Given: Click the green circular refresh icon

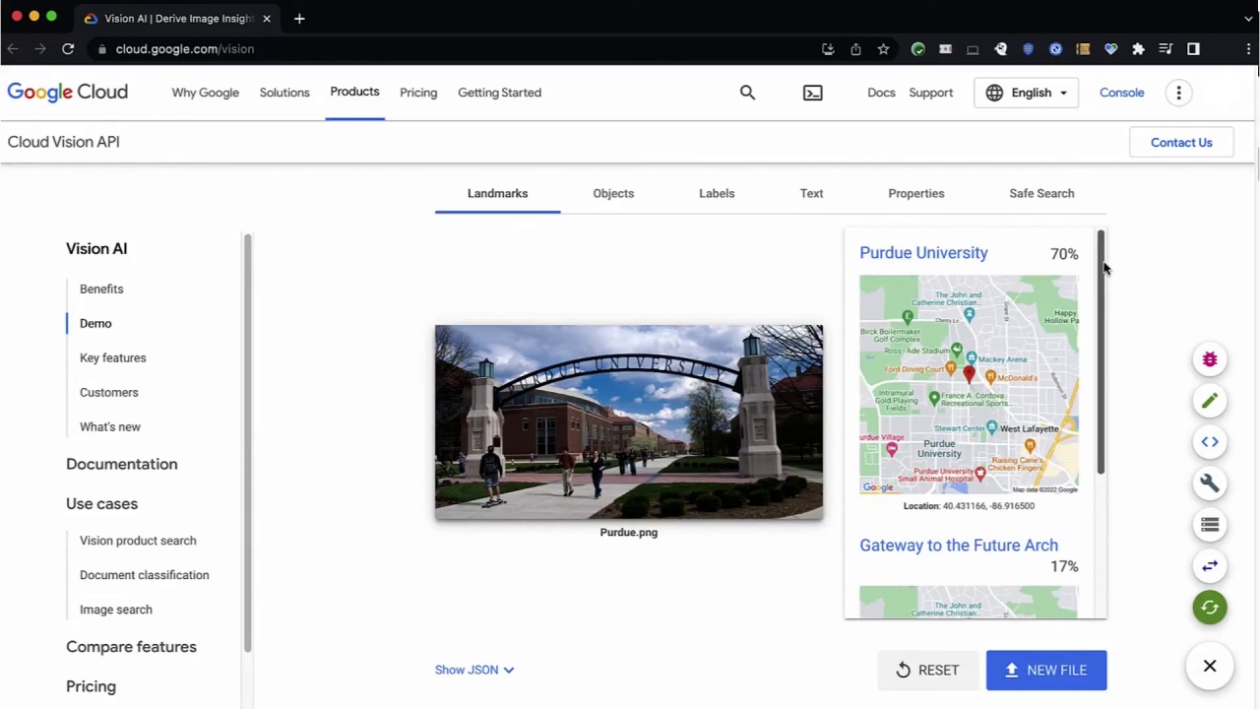Looking at the screenshot, I should [x=1210, y=608].
